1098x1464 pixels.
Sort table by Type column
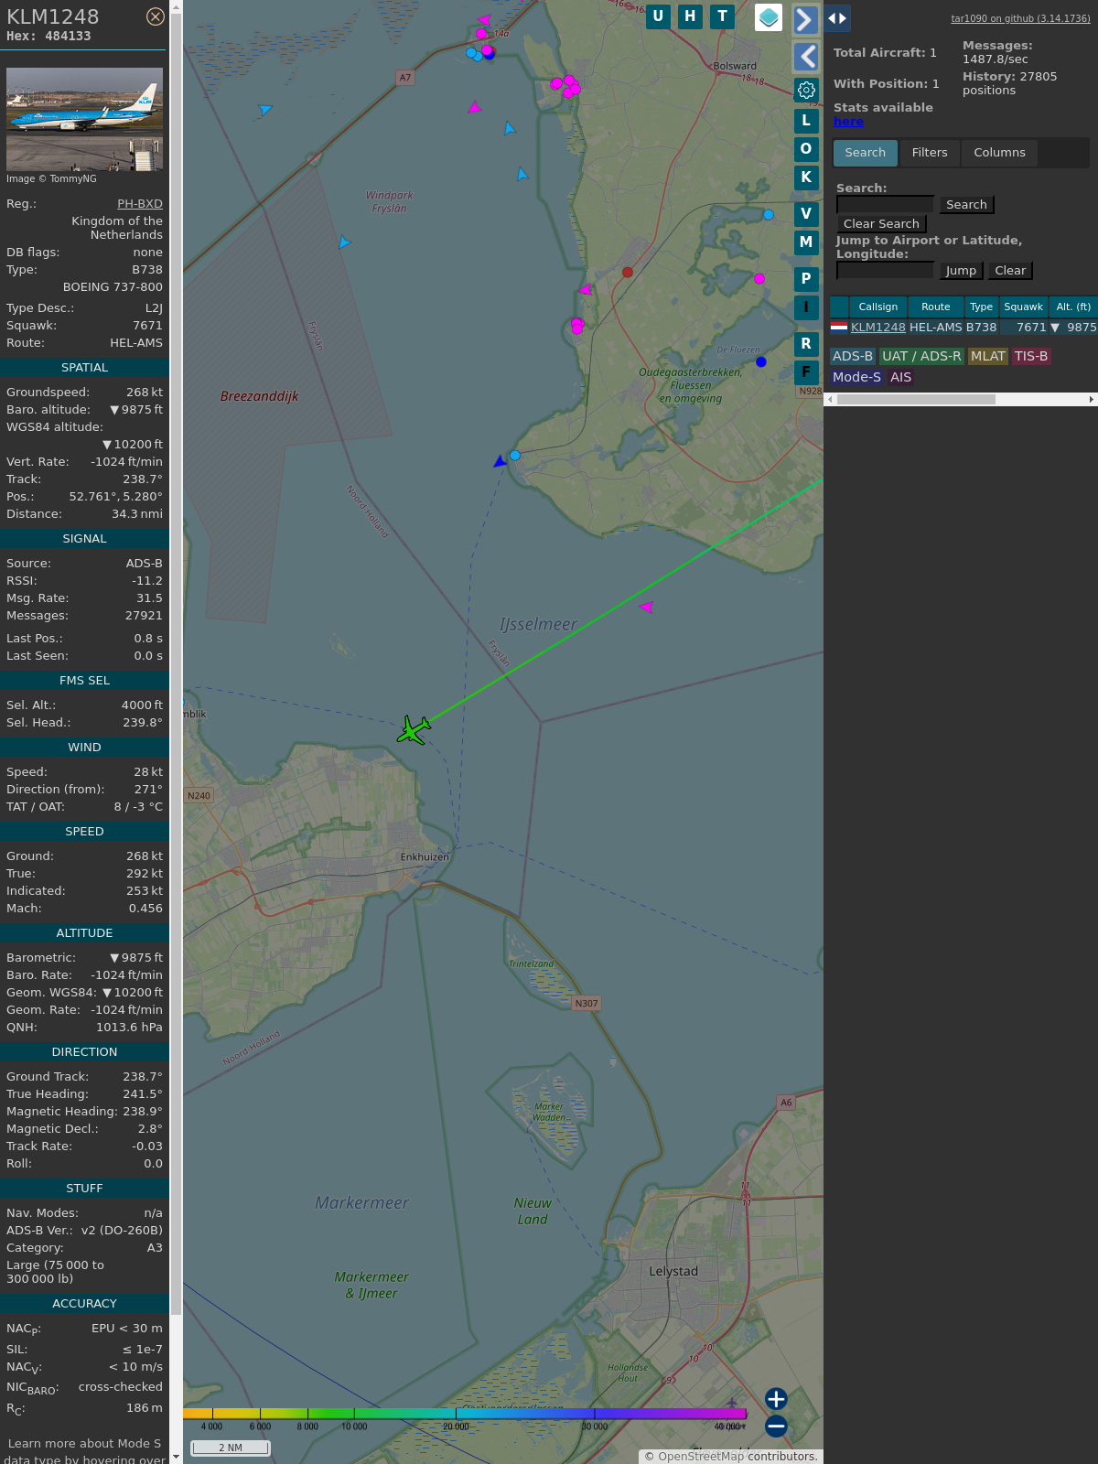pos(982,307)
